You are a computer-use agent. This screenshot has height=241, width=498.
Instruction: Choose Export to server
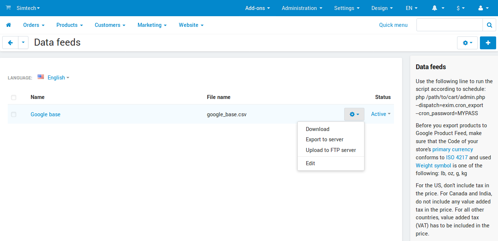point(331,139)
